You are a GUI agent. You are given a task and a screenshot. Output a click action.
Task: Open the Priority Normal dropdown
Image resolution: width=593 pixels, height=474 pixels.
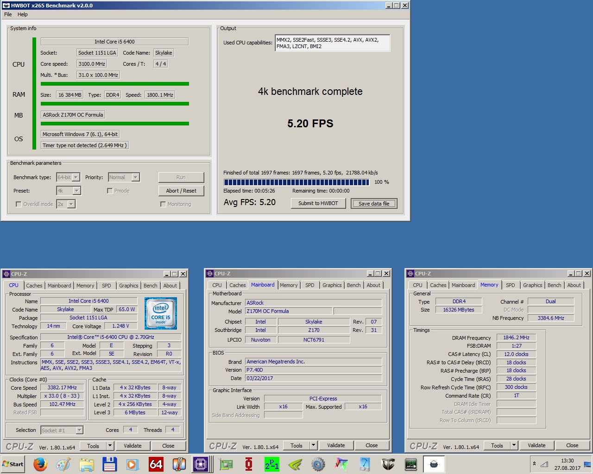135,177
